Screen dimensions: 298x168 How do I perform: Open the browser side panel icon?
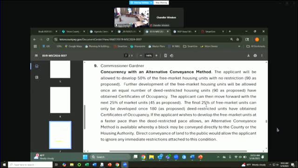pos(247,39)
